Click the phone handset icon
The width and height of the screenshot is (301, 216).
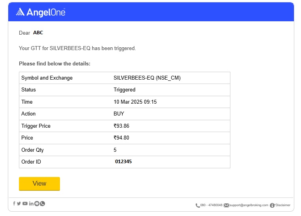coord(198,205)
